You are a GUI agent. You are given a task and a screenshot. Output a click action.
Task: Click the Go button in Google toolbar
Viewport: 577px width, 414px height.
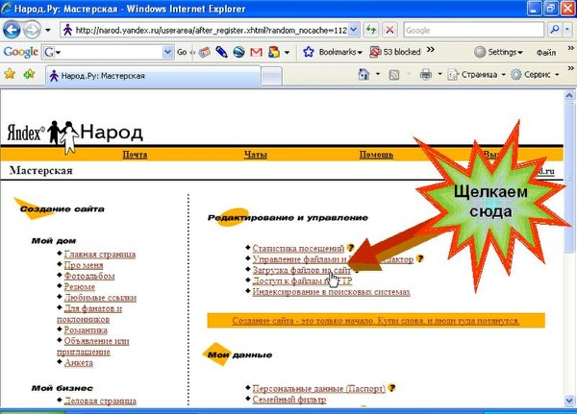tap(182, 52)
